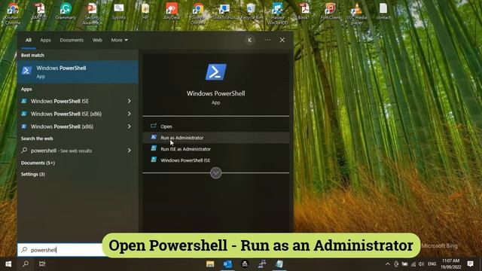Open the Recycle Bin desktop icon

click(252, 11)
